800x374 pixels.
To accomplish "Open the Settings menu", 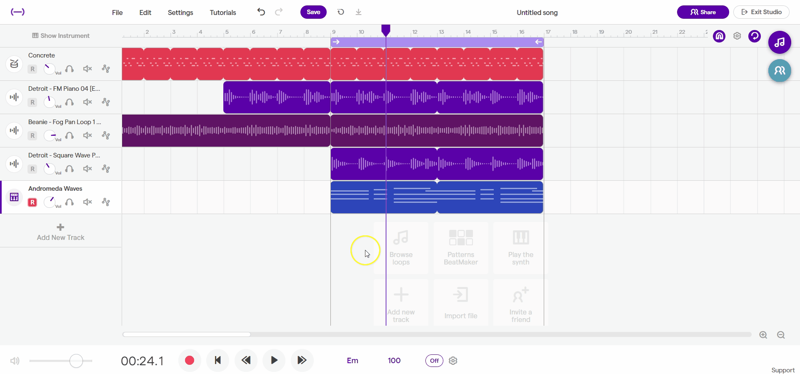I will pos(180,12).
